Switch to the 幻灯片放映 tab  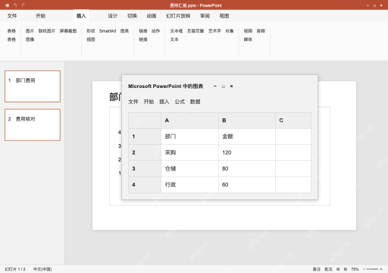pyautogui.click(x=178, y=16)
